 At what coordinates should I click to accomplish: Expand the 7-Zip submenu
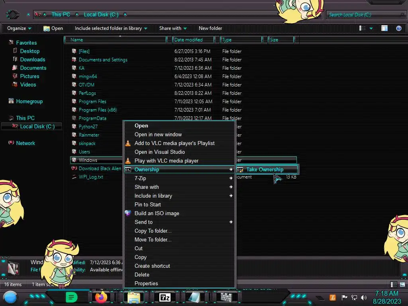pos(179,178)
